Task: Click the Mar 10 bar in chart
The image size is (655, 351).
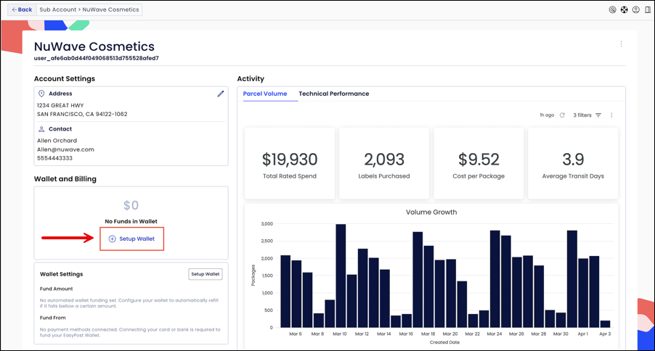Action: 341,276
